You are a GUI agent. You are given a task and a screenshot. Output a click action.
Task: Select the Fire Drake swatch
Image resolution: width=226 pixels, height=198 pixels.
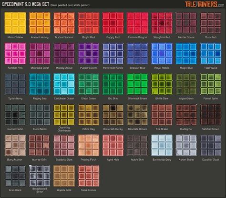coord(162,115)
